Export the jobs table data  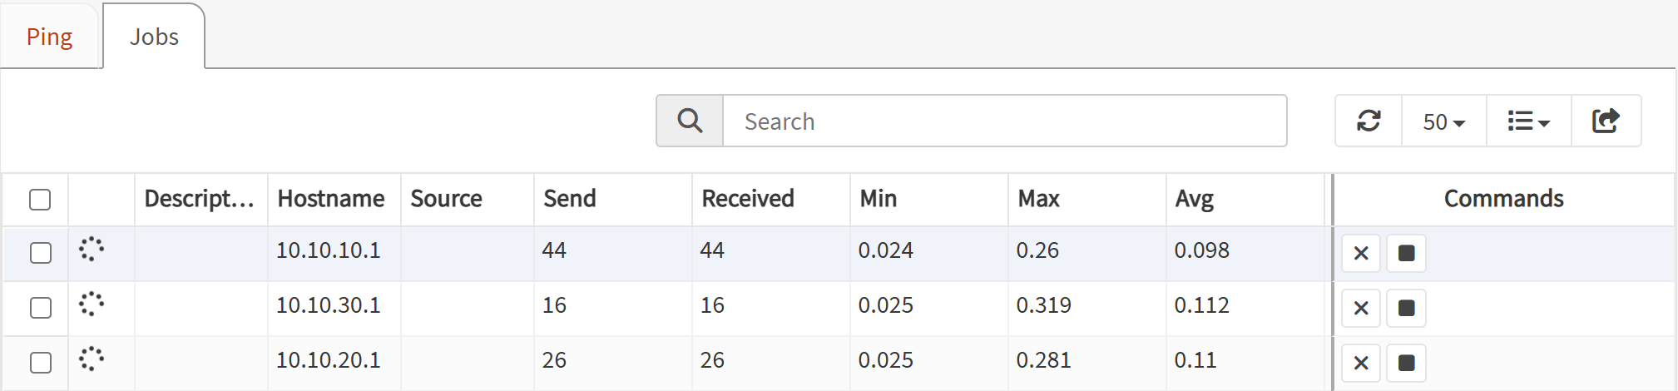tap(1606, 121)
